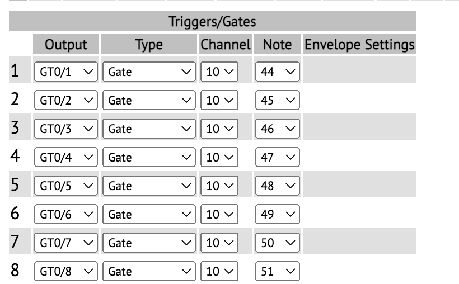Image resolution: width=459 pixels, height=284 pixels.
Task: Click the Envelope Settings column header
Action: tap(359, 44)
